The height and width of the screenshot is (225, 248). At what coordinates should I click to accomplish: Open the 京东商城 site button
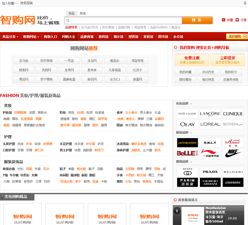pyautogui.click(x=47, y=61)
